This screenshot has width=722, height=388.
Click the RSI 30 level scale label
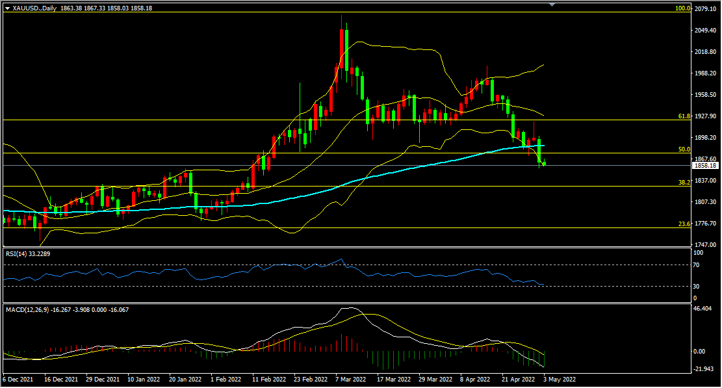point(696,286)
